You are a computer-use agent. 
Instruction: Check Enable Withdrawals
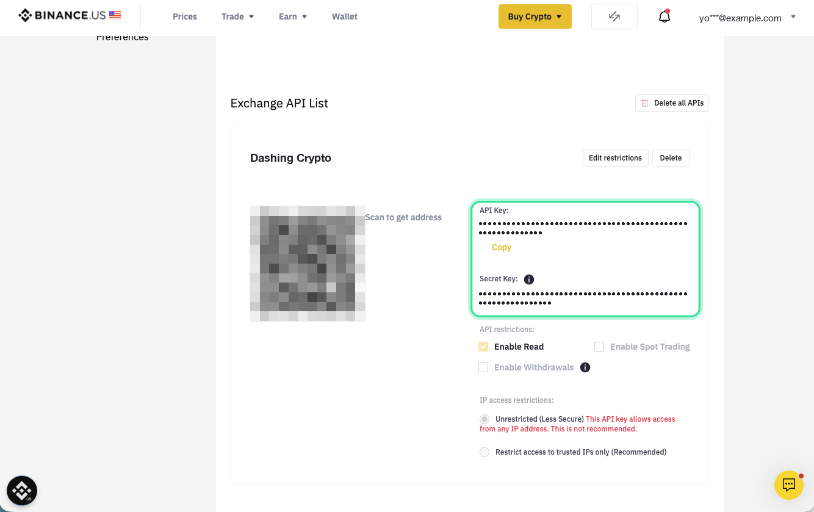coord(483,367)
